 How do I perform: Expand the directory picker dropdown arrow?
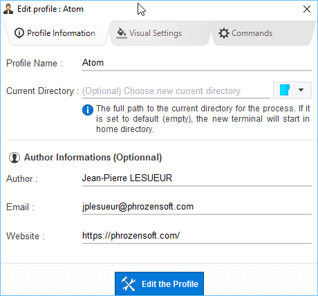pos(301,90)
